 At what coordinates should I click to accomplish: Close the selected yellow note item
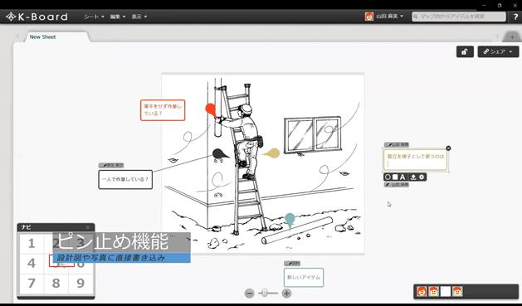pos(448,148)
